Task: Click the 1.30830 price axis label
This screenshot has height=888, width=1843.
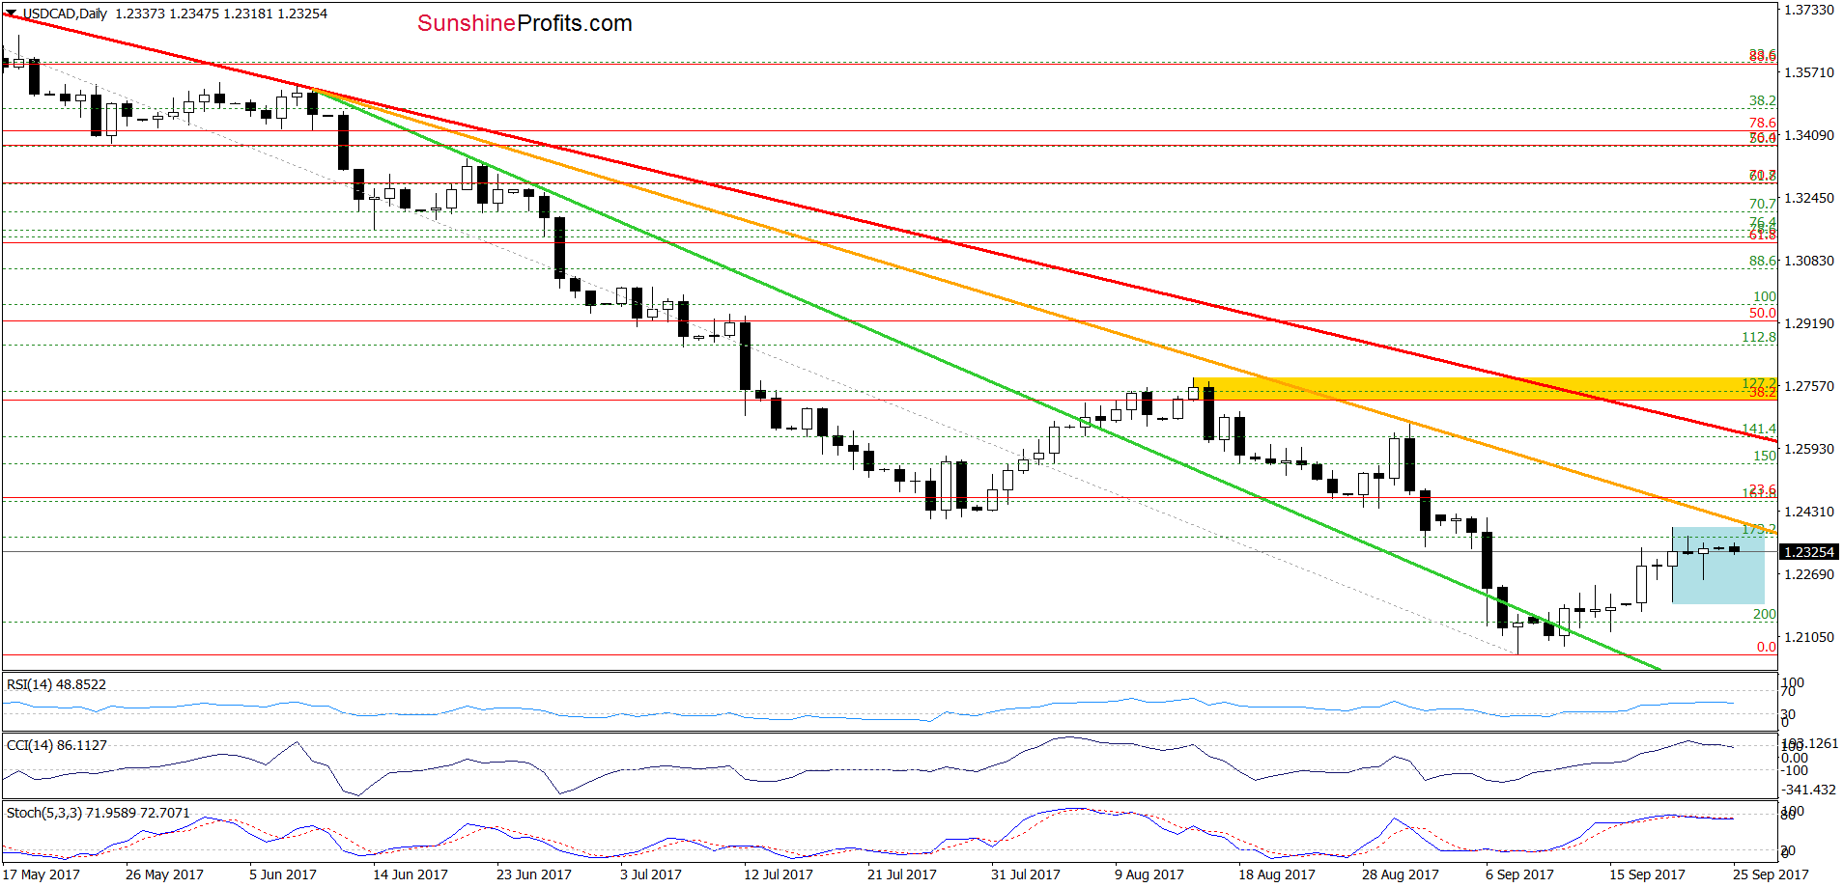Action: [1808, 261]
